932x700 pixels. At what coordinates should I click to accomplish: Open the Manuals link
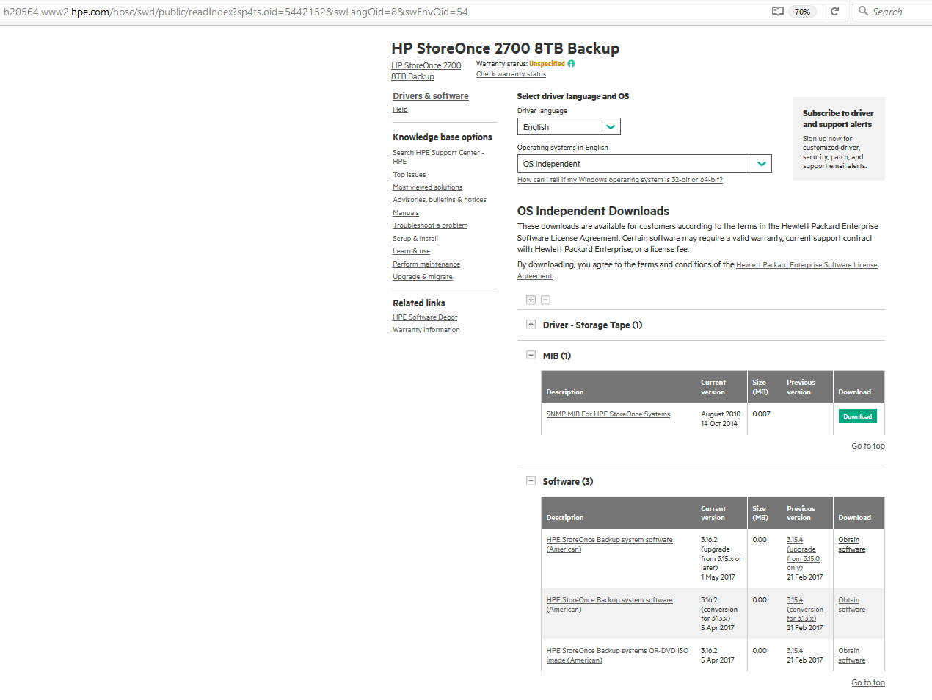(406, 213)
